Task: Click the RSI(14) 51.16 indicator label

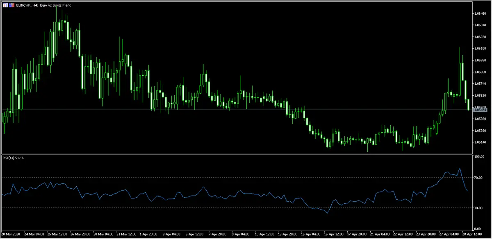Action: (13, 159)
